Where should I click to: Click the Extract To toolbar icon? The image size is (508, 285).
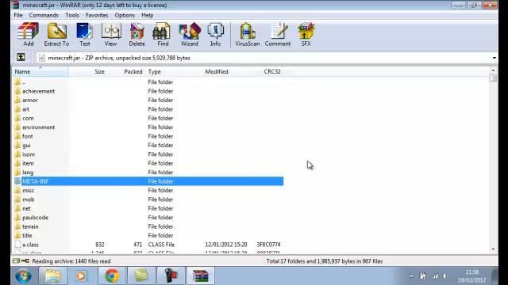pyautogui.click(x=56, y=34)
